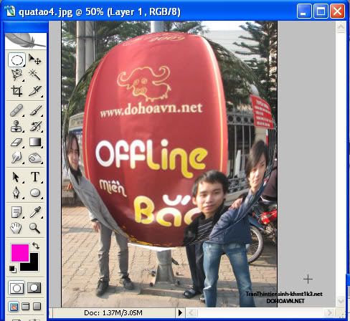Click the horizontal scrollbar left arrow
The height and width of the screenshot is (321, 350).
coord(191,312)
